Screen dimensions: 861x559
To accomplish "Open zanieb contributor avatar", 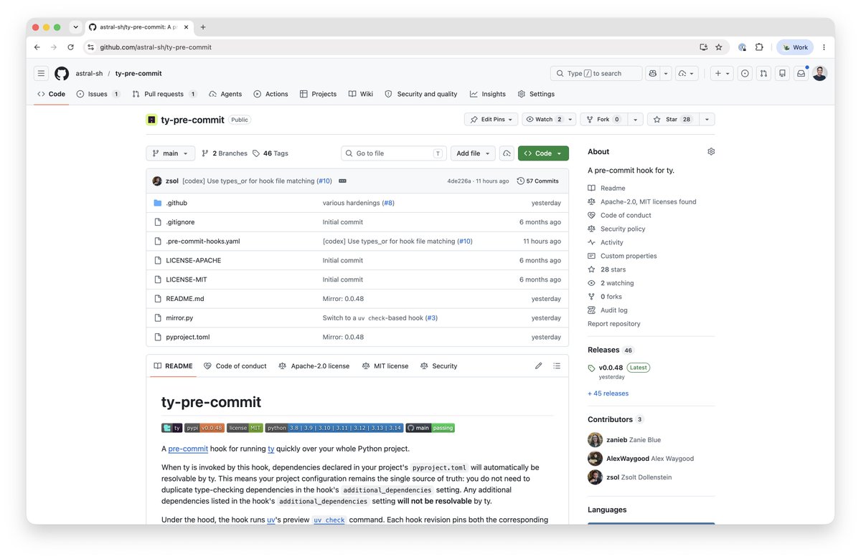I will (x=595, y=439).
